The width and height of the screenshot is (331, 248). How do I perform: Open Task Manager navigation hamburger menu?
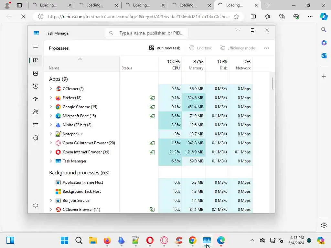(36, 47)
